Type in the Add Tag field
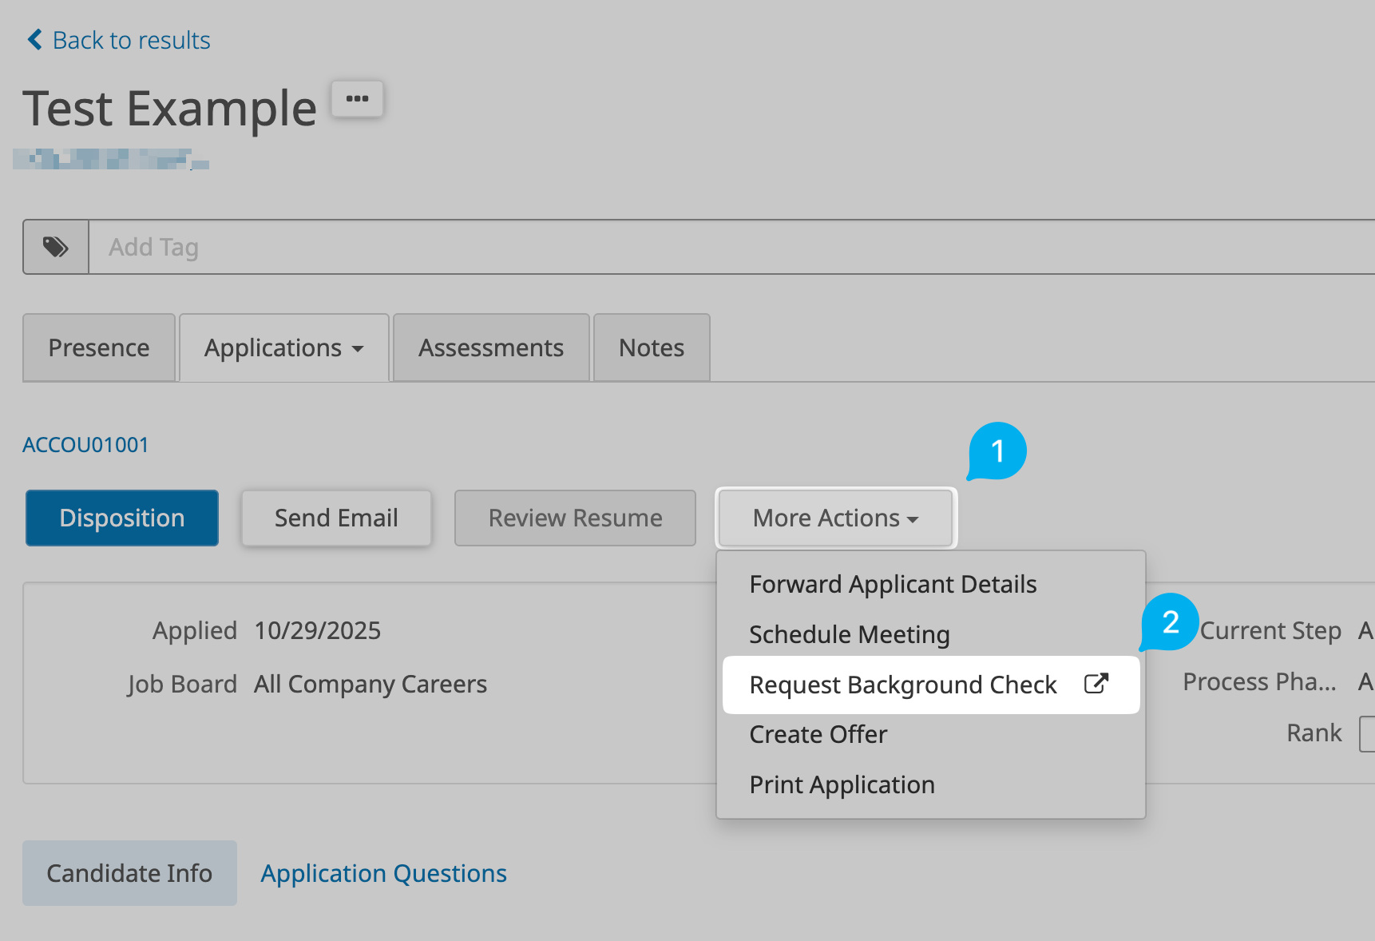The height and width of the screenshot is (941, 1375). tap(719, 248)
